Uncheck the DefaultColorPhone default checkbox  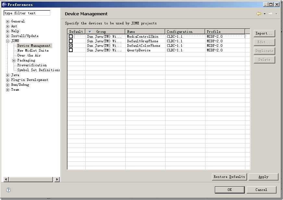coord(71,46)
